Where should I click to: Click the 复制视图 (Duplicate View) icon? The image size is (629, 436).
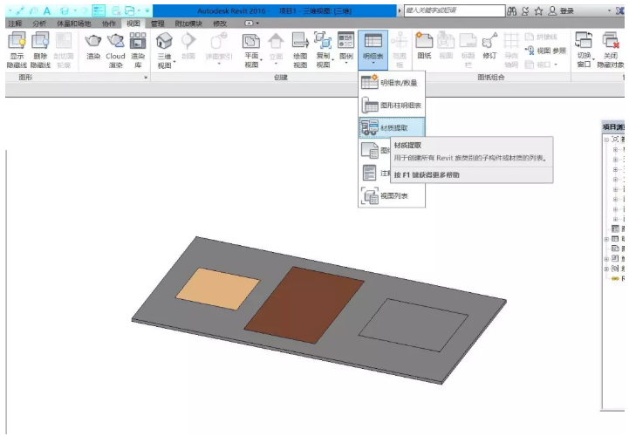click(323, 41)
